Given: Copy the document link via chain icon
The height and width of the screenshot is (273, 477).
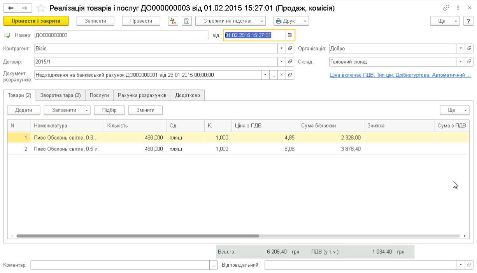Looking at the screenshot, I should (446, 8).
